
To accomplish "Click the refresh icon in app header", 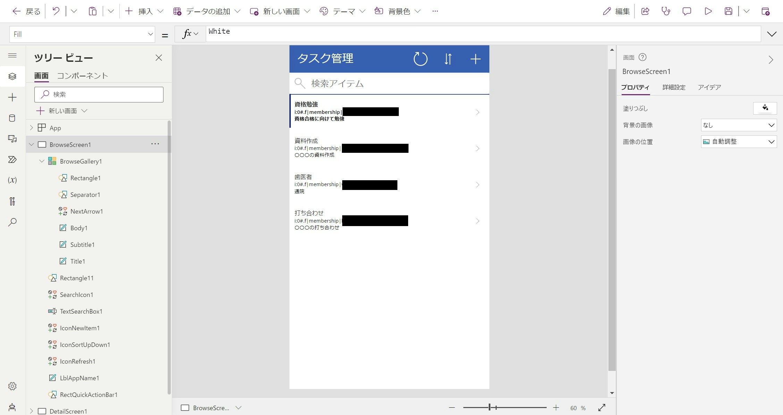I will [420, 59].
